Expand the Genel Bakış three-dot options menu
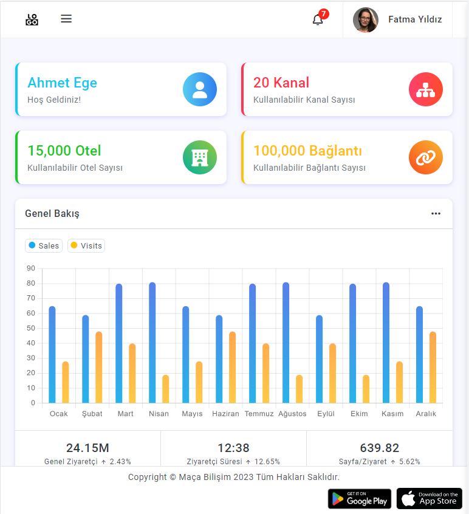 coord(436,213)
